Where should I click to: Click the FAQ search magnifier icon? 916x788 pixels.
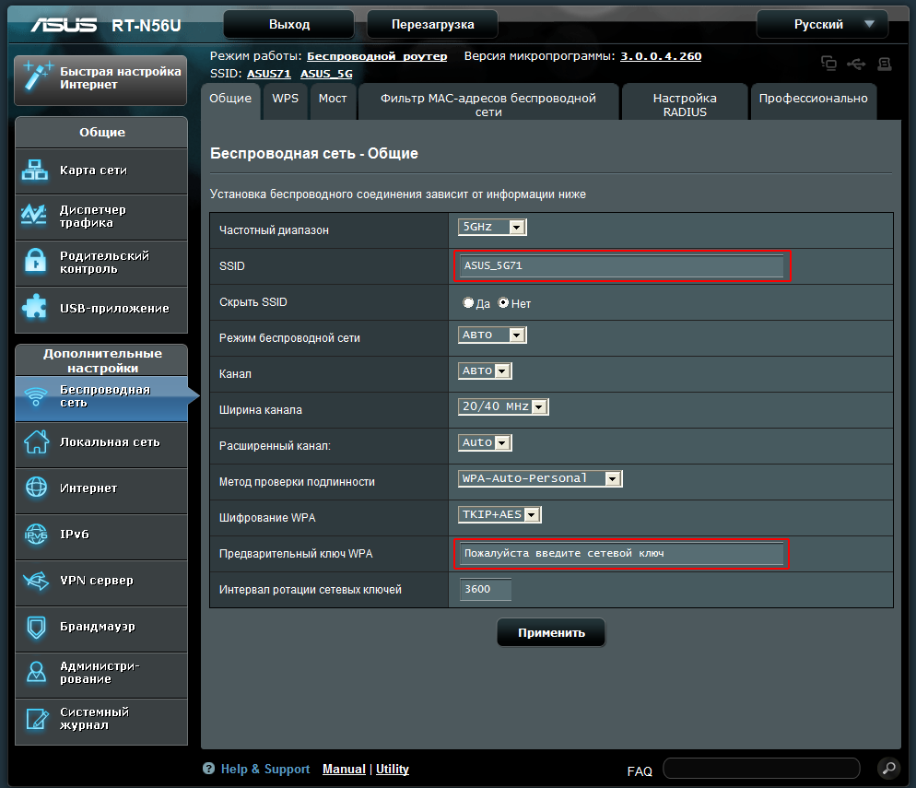888,768
